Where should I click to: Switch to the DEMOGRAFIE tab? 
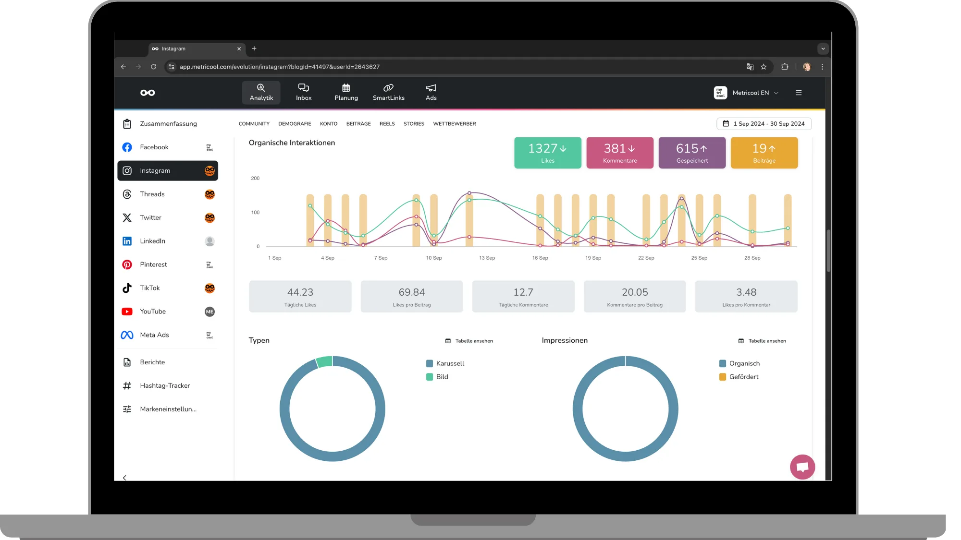(x=294, y=124)
